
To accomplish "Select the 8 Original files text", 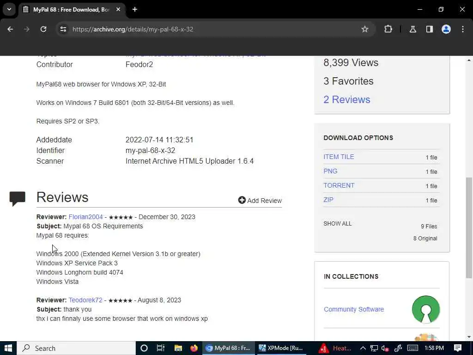I will 425,239.
